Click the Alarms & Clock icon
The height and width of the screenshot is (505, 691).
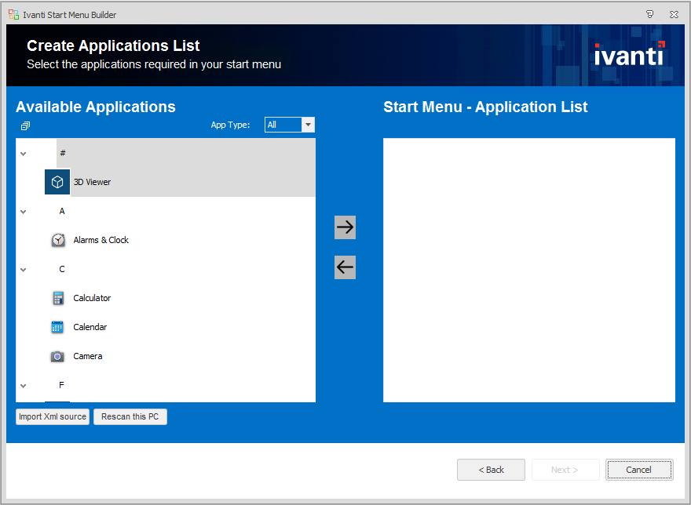click(57, 240)
